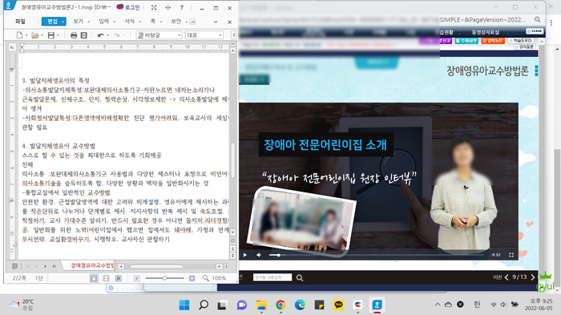This screenshot has width=561, height=315.
Task: Click the memo icon beside sheet navigation
Action: tap(14, 266)
